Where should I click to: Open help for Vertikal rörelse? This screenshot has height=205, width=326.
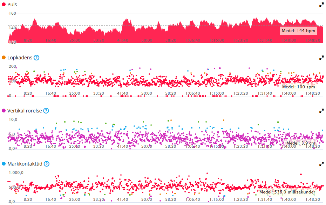point(46,111)
